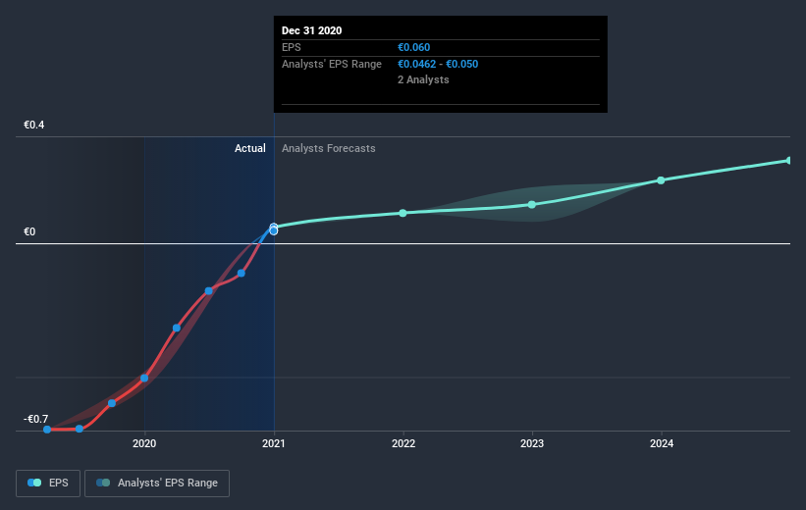Click the €0.4 y-axis label
The width and height of the screenshot is (806, 510).
34,125
